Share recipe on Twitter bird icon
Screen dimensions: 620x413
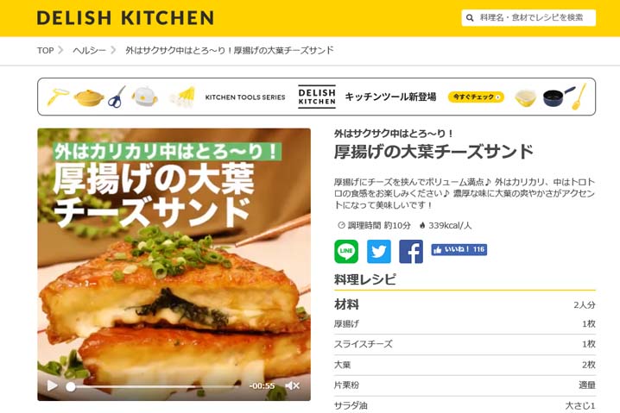379,252
